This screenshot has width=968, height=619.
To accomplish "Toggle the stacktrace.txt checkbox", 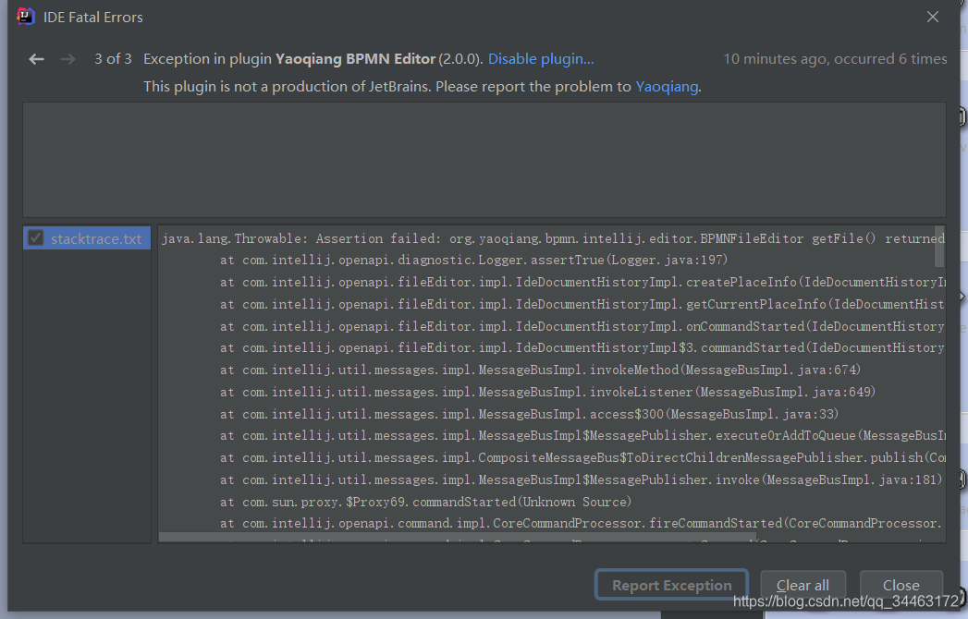I will coord(36,238).
